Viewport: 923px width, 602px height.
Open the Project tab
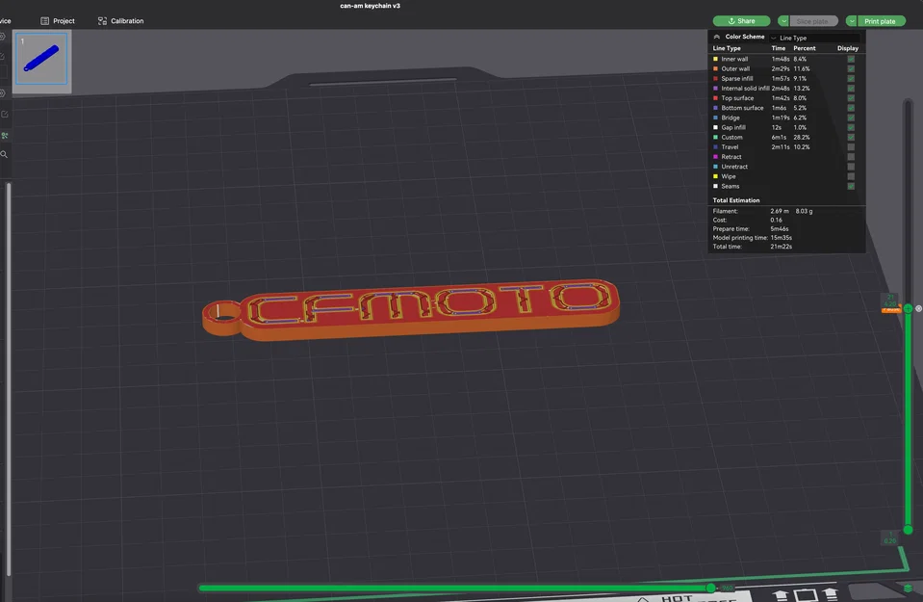[58, 20]
